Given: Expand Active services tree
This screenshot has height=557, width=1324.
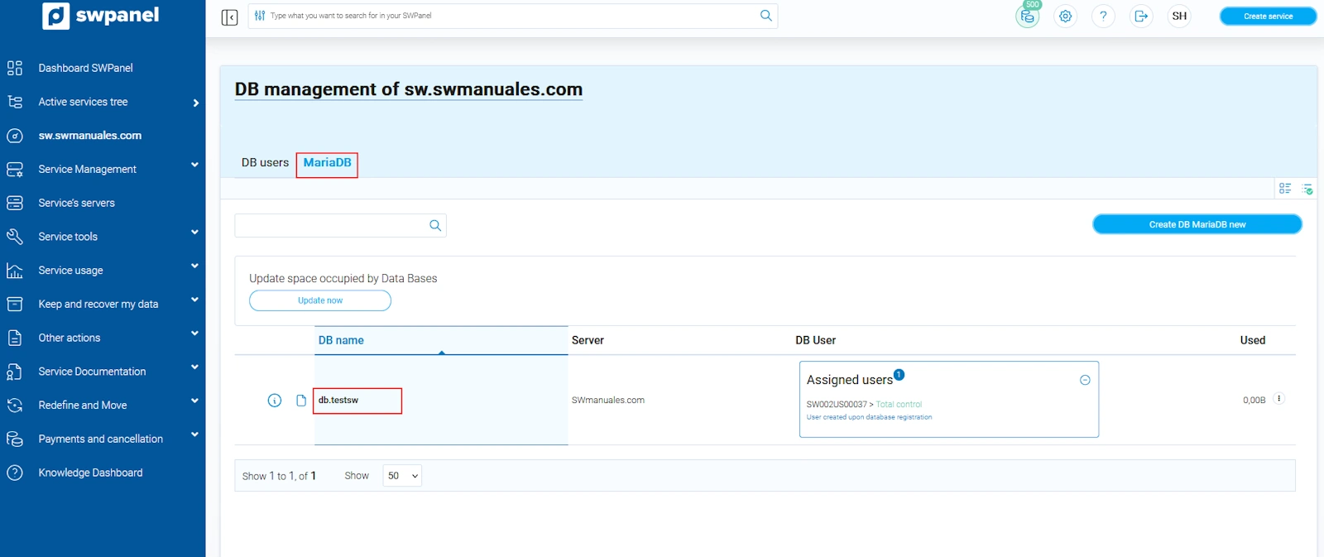Looking at the screenshot, I should [x=195, y=103].
